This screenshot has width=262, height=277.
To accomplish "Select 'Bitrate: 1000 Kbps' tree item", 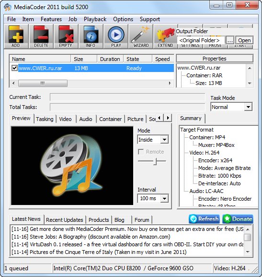I will click(x=219, y=176).
